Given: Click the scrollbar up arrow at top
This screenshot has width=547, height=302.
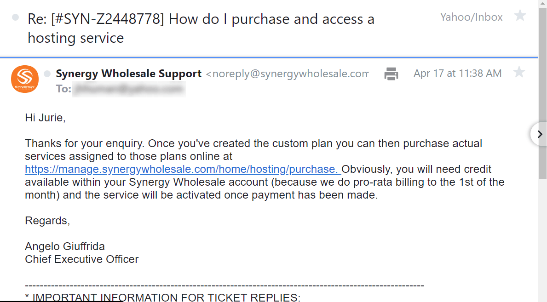Looking at the screenshot, I should click(x=542, y=2).
